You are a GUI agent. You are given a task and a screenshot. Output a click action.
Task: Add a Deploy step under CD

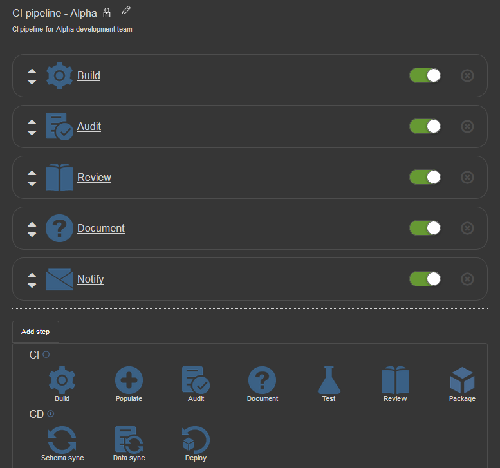196,444
